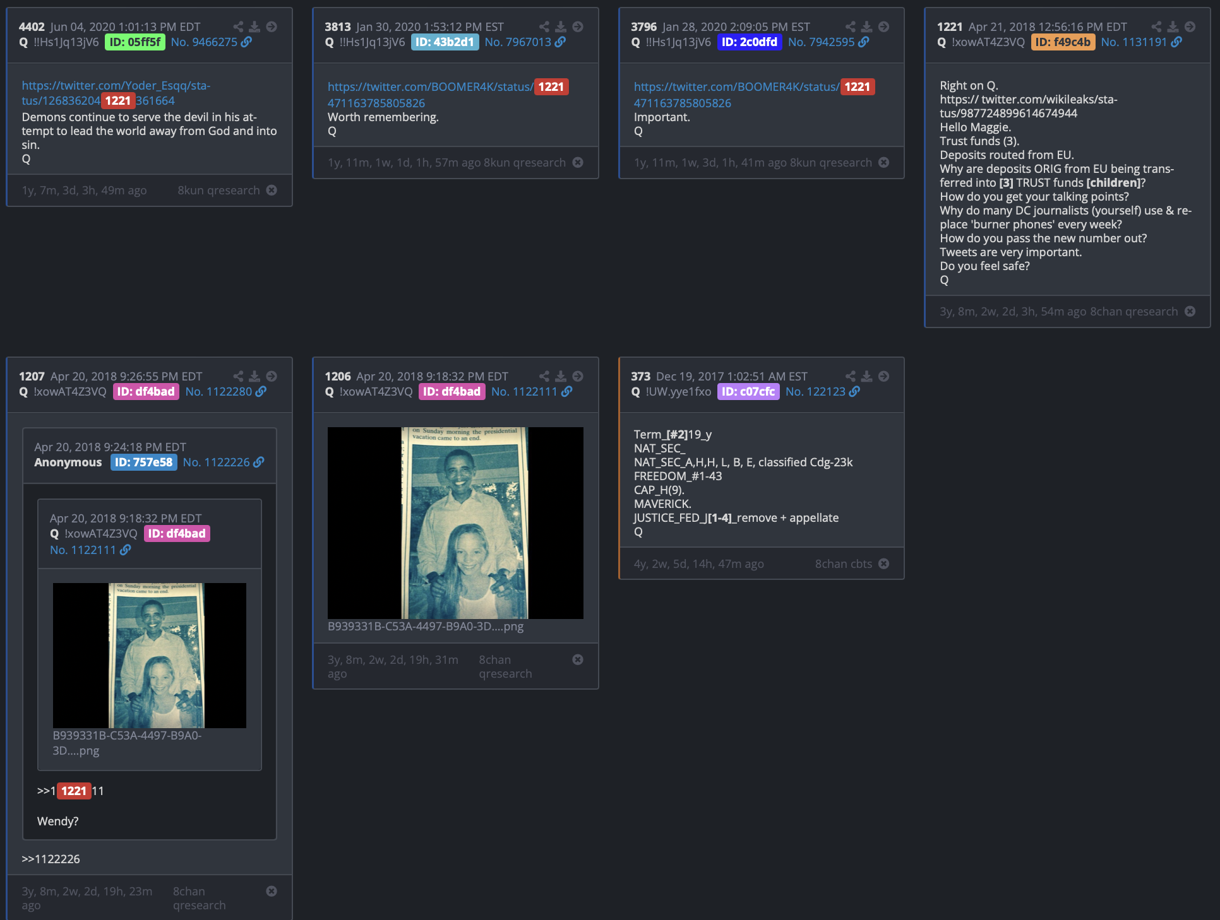Click "8kun qresearch" label in post 4402
The height and width of the screenshot is (920, 1220).
218,190
